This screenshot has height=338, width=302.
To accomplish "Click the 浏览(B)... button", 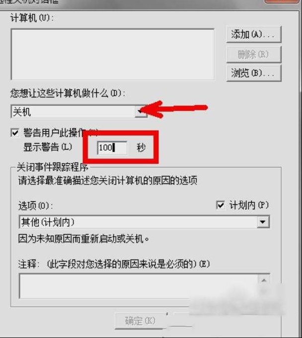I will [254, 73].
